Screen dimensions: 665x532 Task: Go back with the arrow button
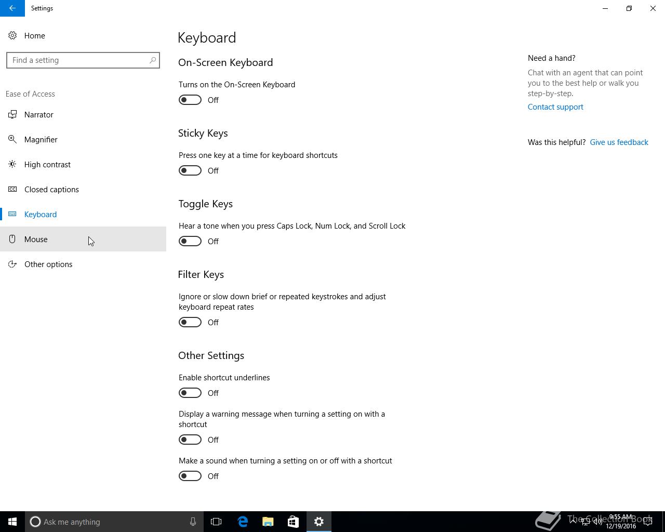click(x=12, y=8)
